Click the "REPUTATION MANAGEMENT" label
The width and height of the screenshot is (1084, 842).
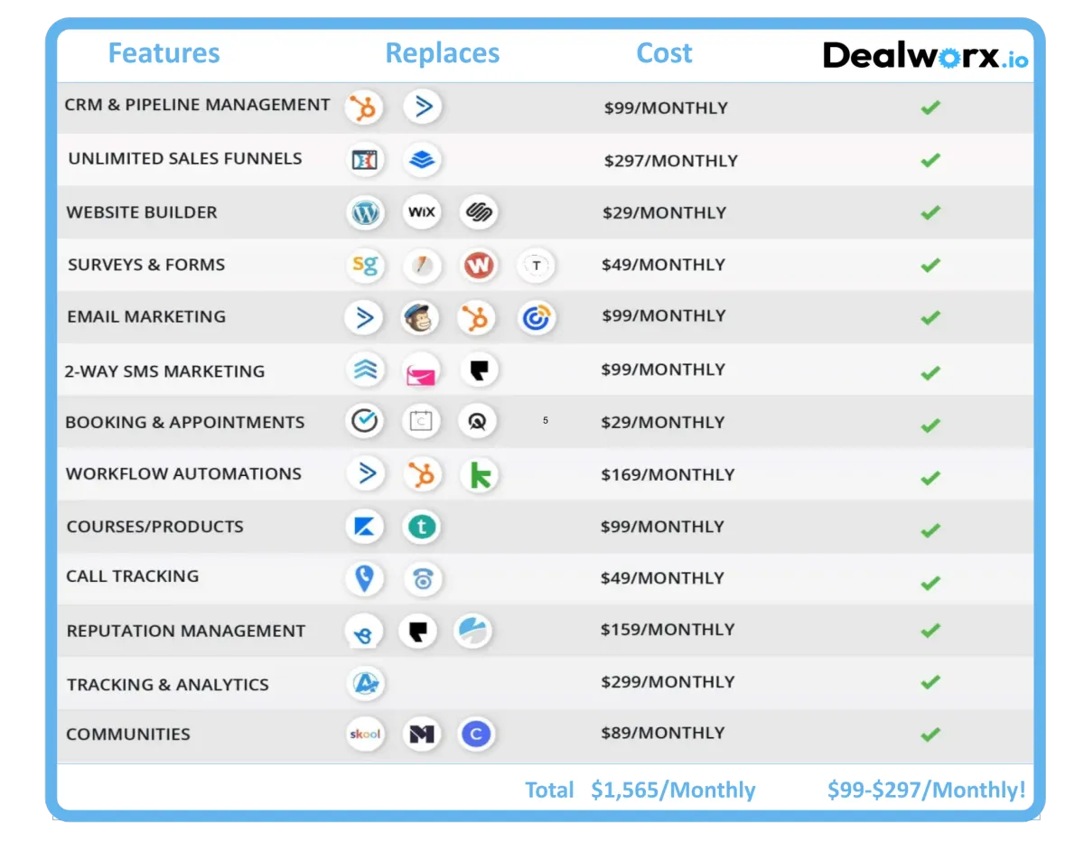coord(186,631)
